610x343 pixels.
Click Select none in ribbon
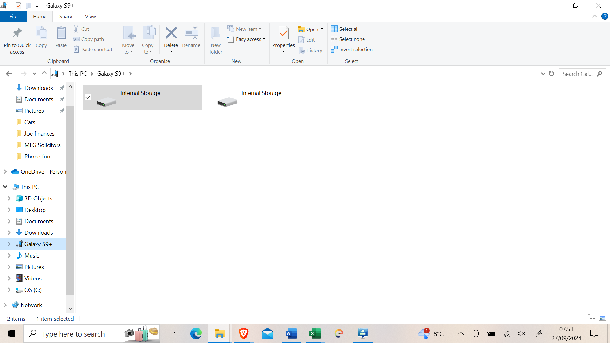tap(348, 39)
